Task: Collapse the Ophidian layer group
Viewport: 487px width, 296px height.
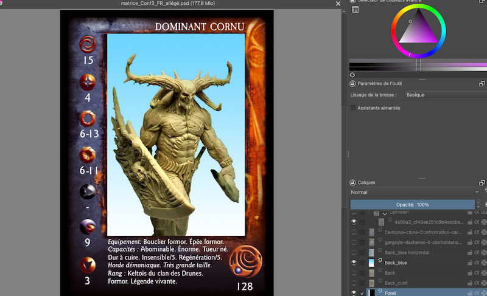Action: pos(385,213)
